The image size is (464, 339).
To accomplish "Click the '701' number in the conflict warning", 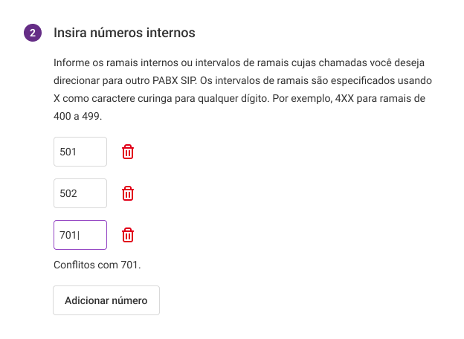I will 129,265.
